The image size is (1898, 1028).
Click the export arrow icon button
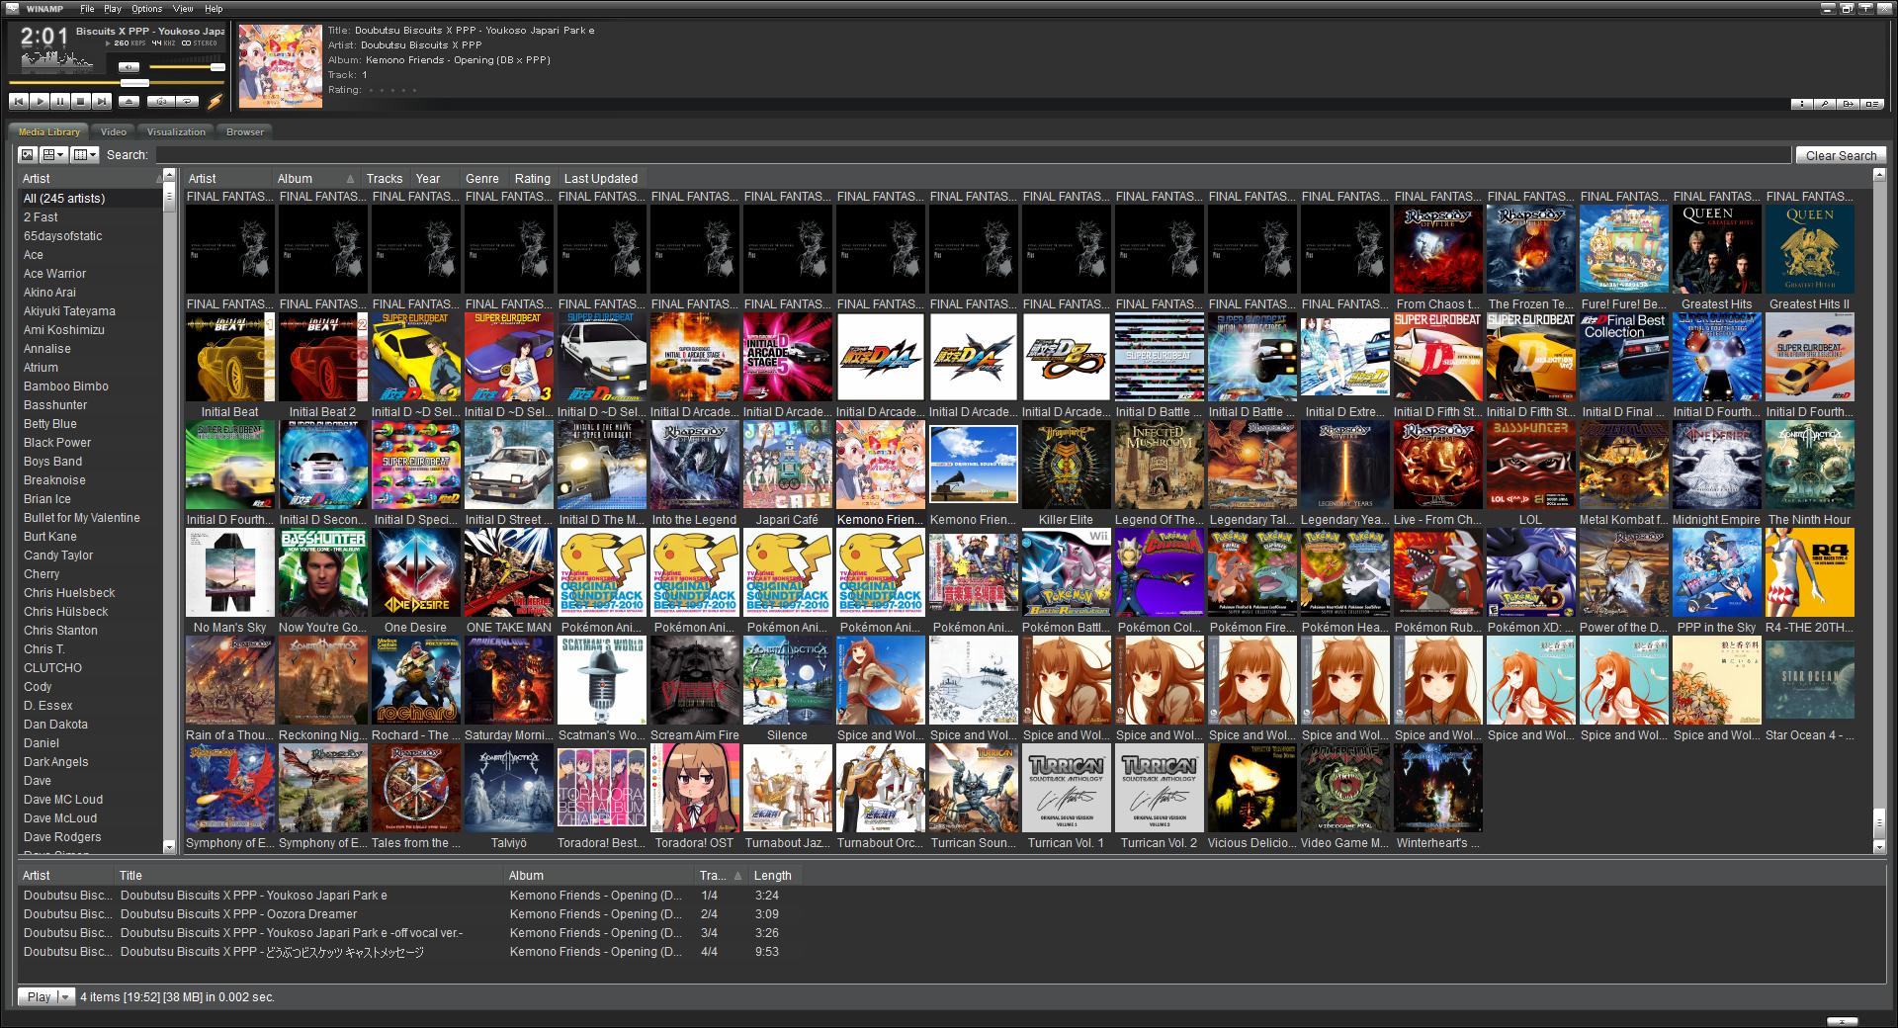click(1848, 104)
